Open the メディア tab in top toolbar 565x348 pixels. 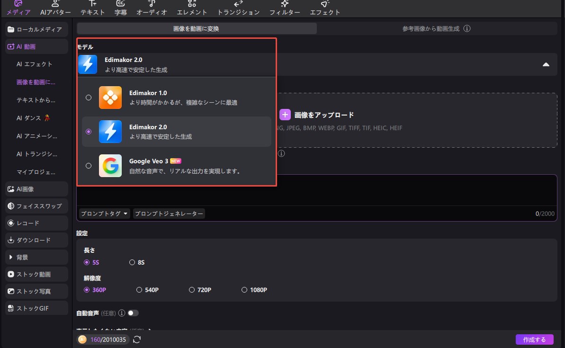pos(18,8)
